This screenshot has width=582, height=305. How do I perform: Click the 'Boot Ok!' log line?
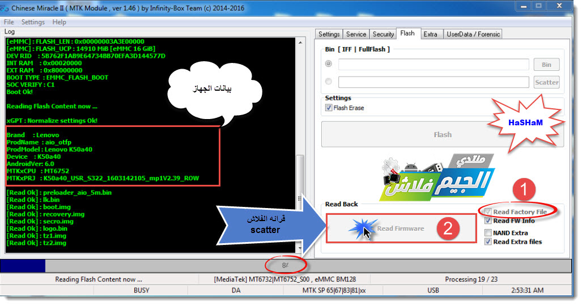coord(20,92)
